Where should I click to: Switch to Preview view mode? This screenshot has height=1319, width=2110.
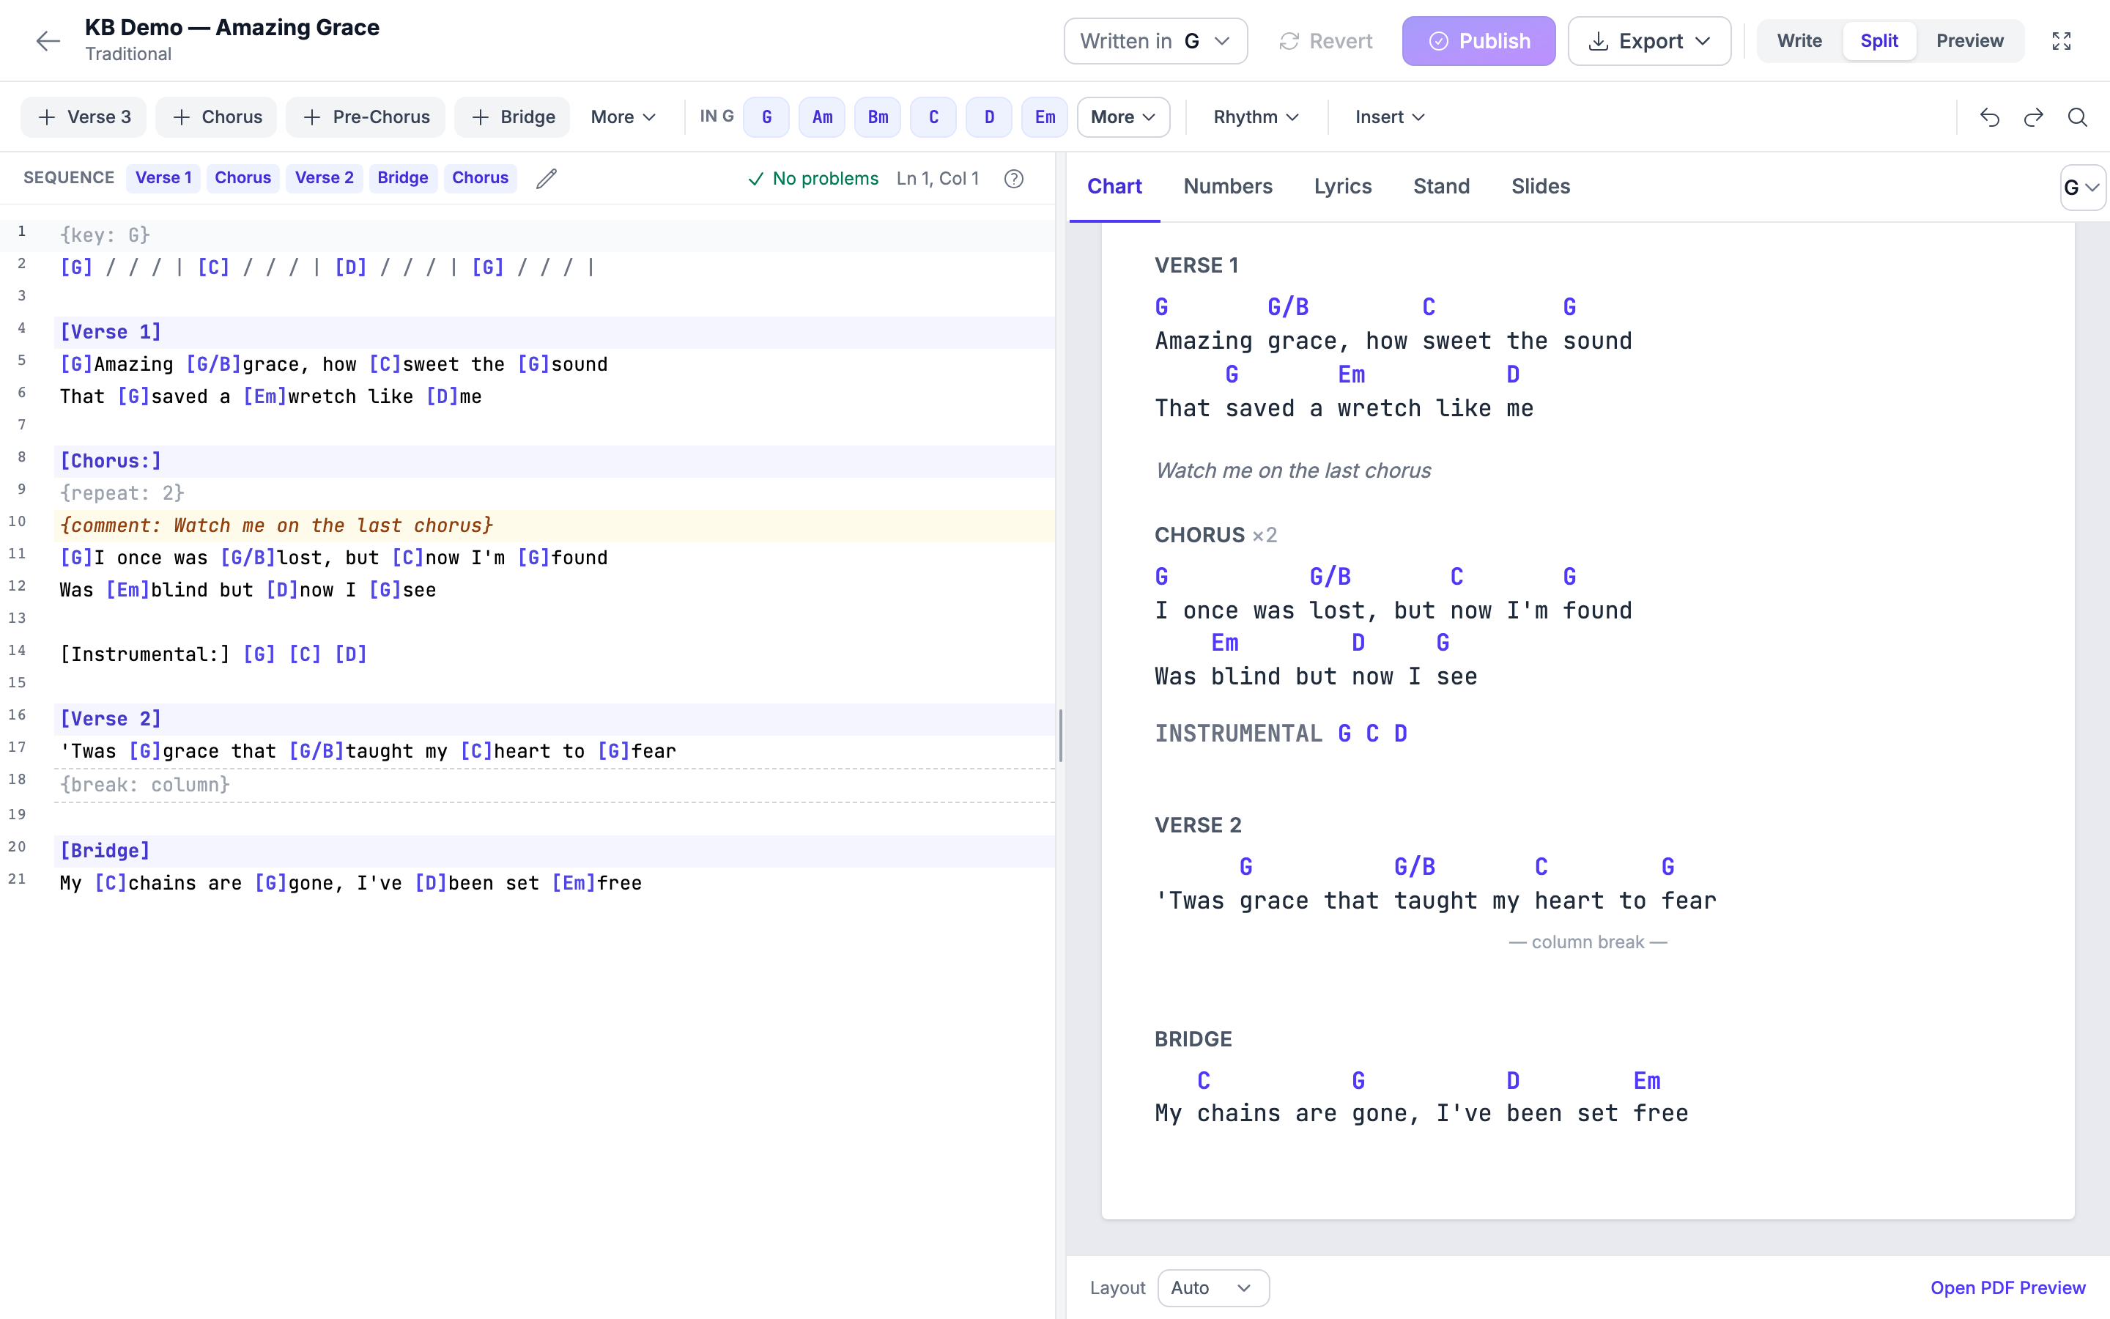coord(1969,41)
